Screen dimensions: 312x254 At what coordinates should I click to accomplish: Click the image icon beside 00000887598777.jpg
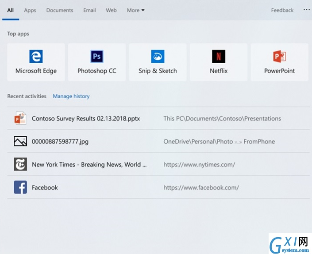click(20, 141)
